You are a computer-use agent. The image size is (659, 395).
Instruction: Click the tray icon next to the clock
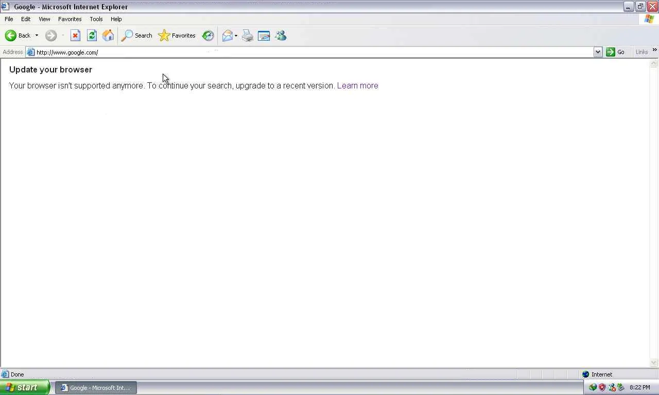[x=620, y=387]
